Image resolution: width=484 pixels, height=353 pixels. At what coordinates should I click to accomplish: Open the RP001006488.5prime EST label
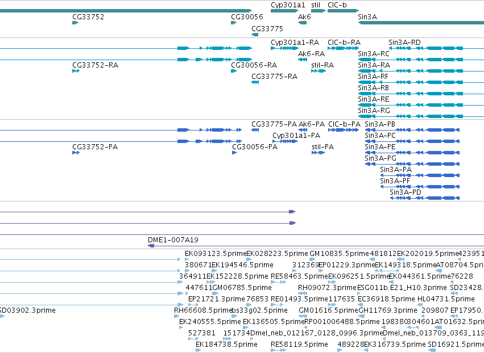point(342,322)
